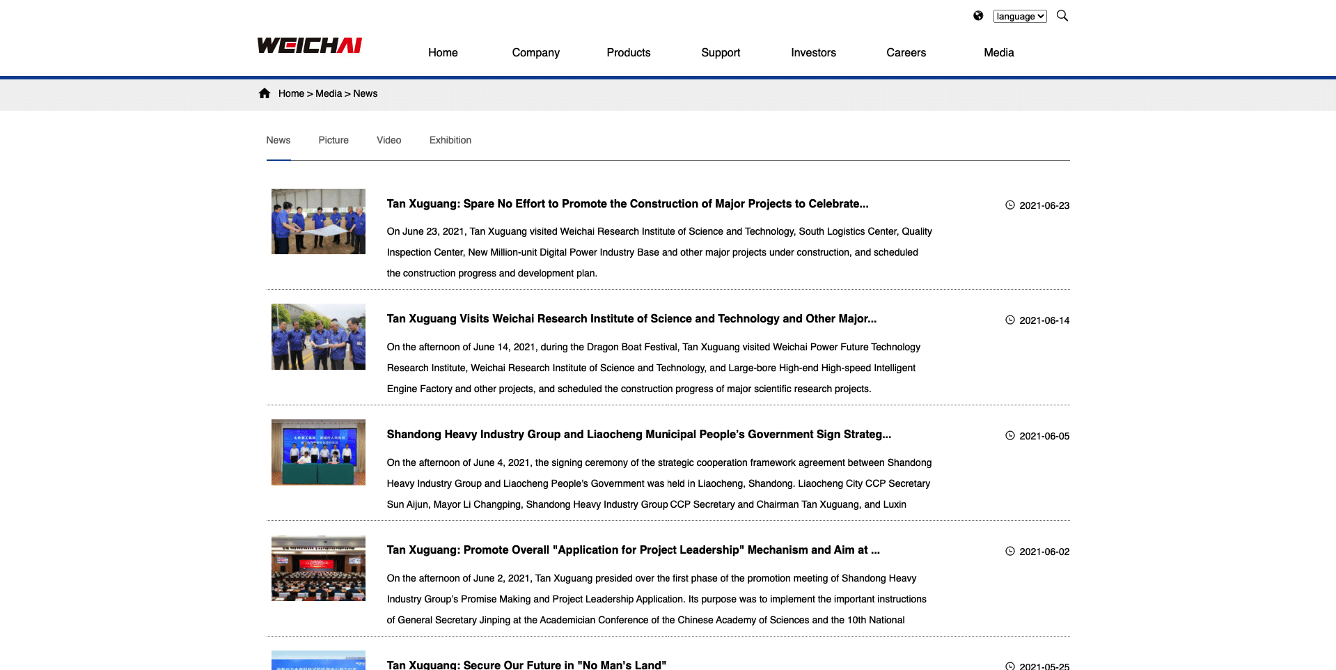Viewport: 1336px width, 670px height.
Task: Switch to the Picture tab
Action: [333, 140]
